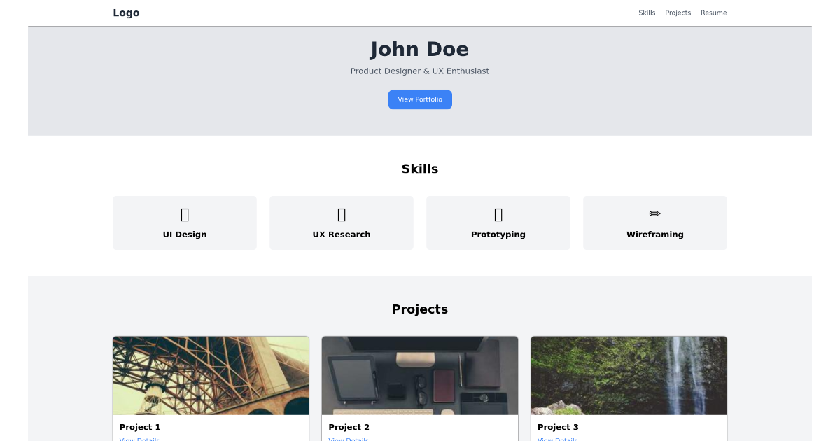
Task: Click the UX Research skill icon
Action: [341, 213]
